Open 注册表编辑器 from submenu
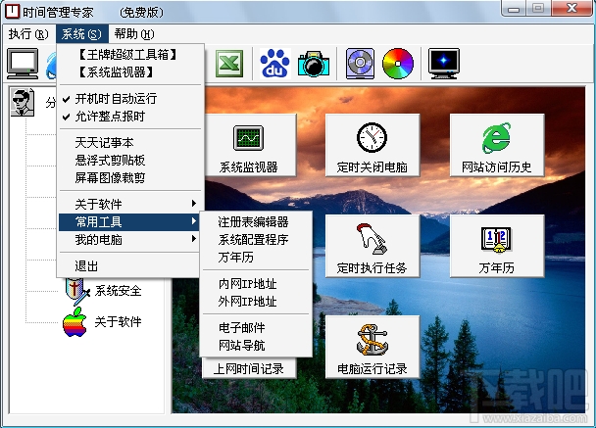596x428 pixels. point(256,221)
